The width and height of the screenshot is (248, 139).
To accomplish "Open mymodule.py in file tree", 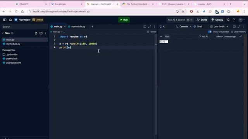I will [24, 44].
